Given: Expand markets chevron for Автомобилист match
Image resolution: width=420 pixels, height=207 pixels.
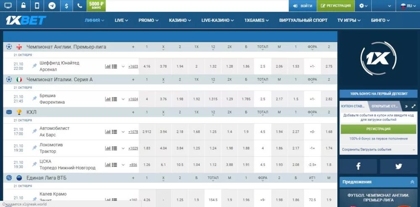Looking at the screenshot, I should pyautogui.click(x=123, y=132).
